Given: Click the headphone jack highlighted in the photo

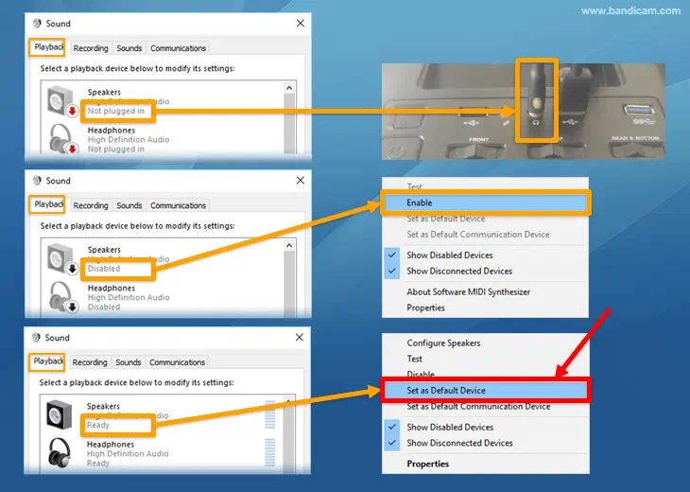Looking at the screenshot, I should (x=536, y=100).
